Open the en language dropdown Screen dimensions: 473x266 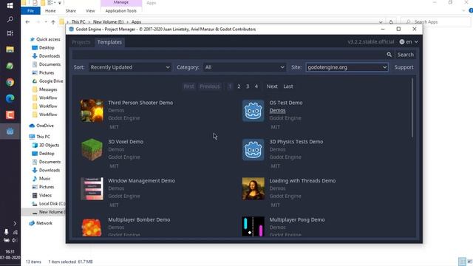point(409,42)
